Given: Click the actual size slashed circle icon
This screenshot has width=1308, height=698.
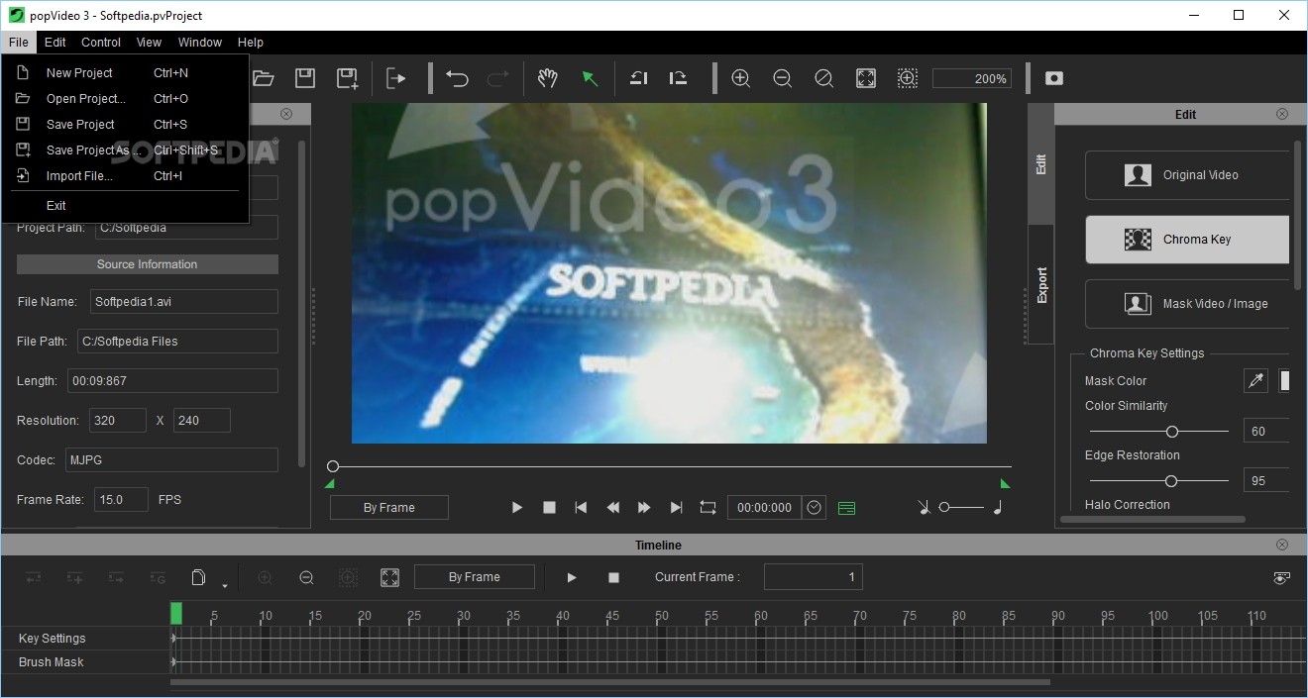Looking at the screenshot, I should pos(823,78).
